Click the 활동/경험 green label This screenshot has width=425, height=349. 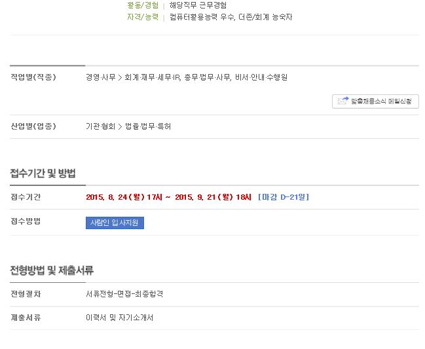[143, 5]
